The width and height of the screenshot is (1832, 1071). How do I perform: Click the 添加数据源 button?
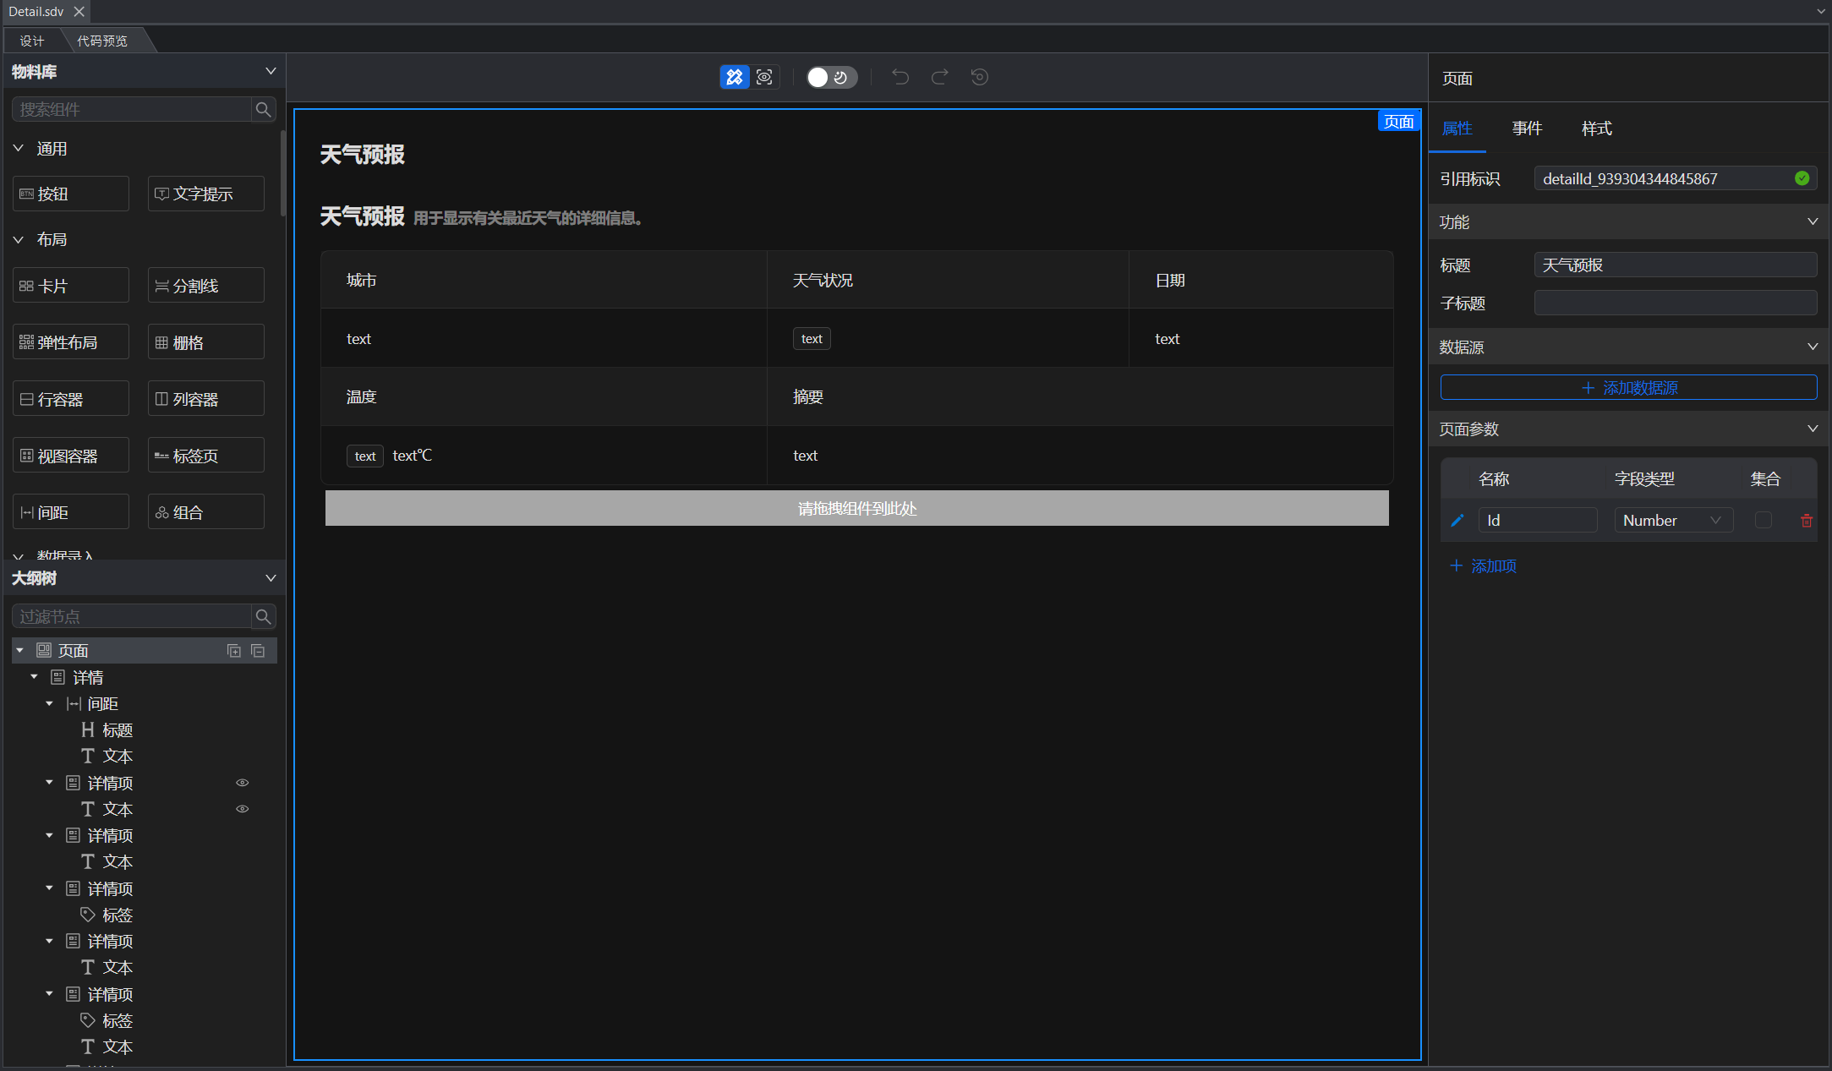tap(1628, 388)
